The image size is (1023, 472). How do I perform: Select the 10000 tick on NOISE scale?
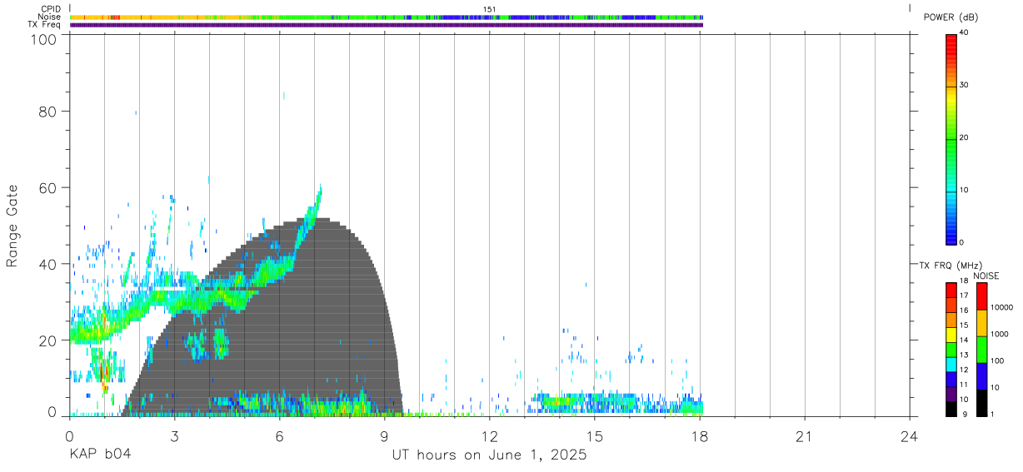tap(1002, 307)
